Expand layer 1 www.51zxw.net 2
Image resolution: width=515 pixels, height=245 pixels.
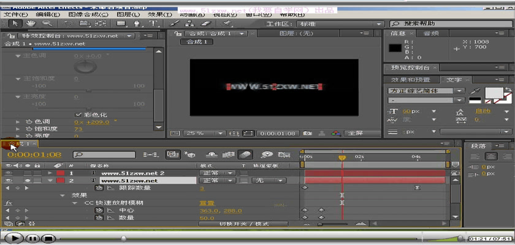pyautogui.click(x=50, y=173)
